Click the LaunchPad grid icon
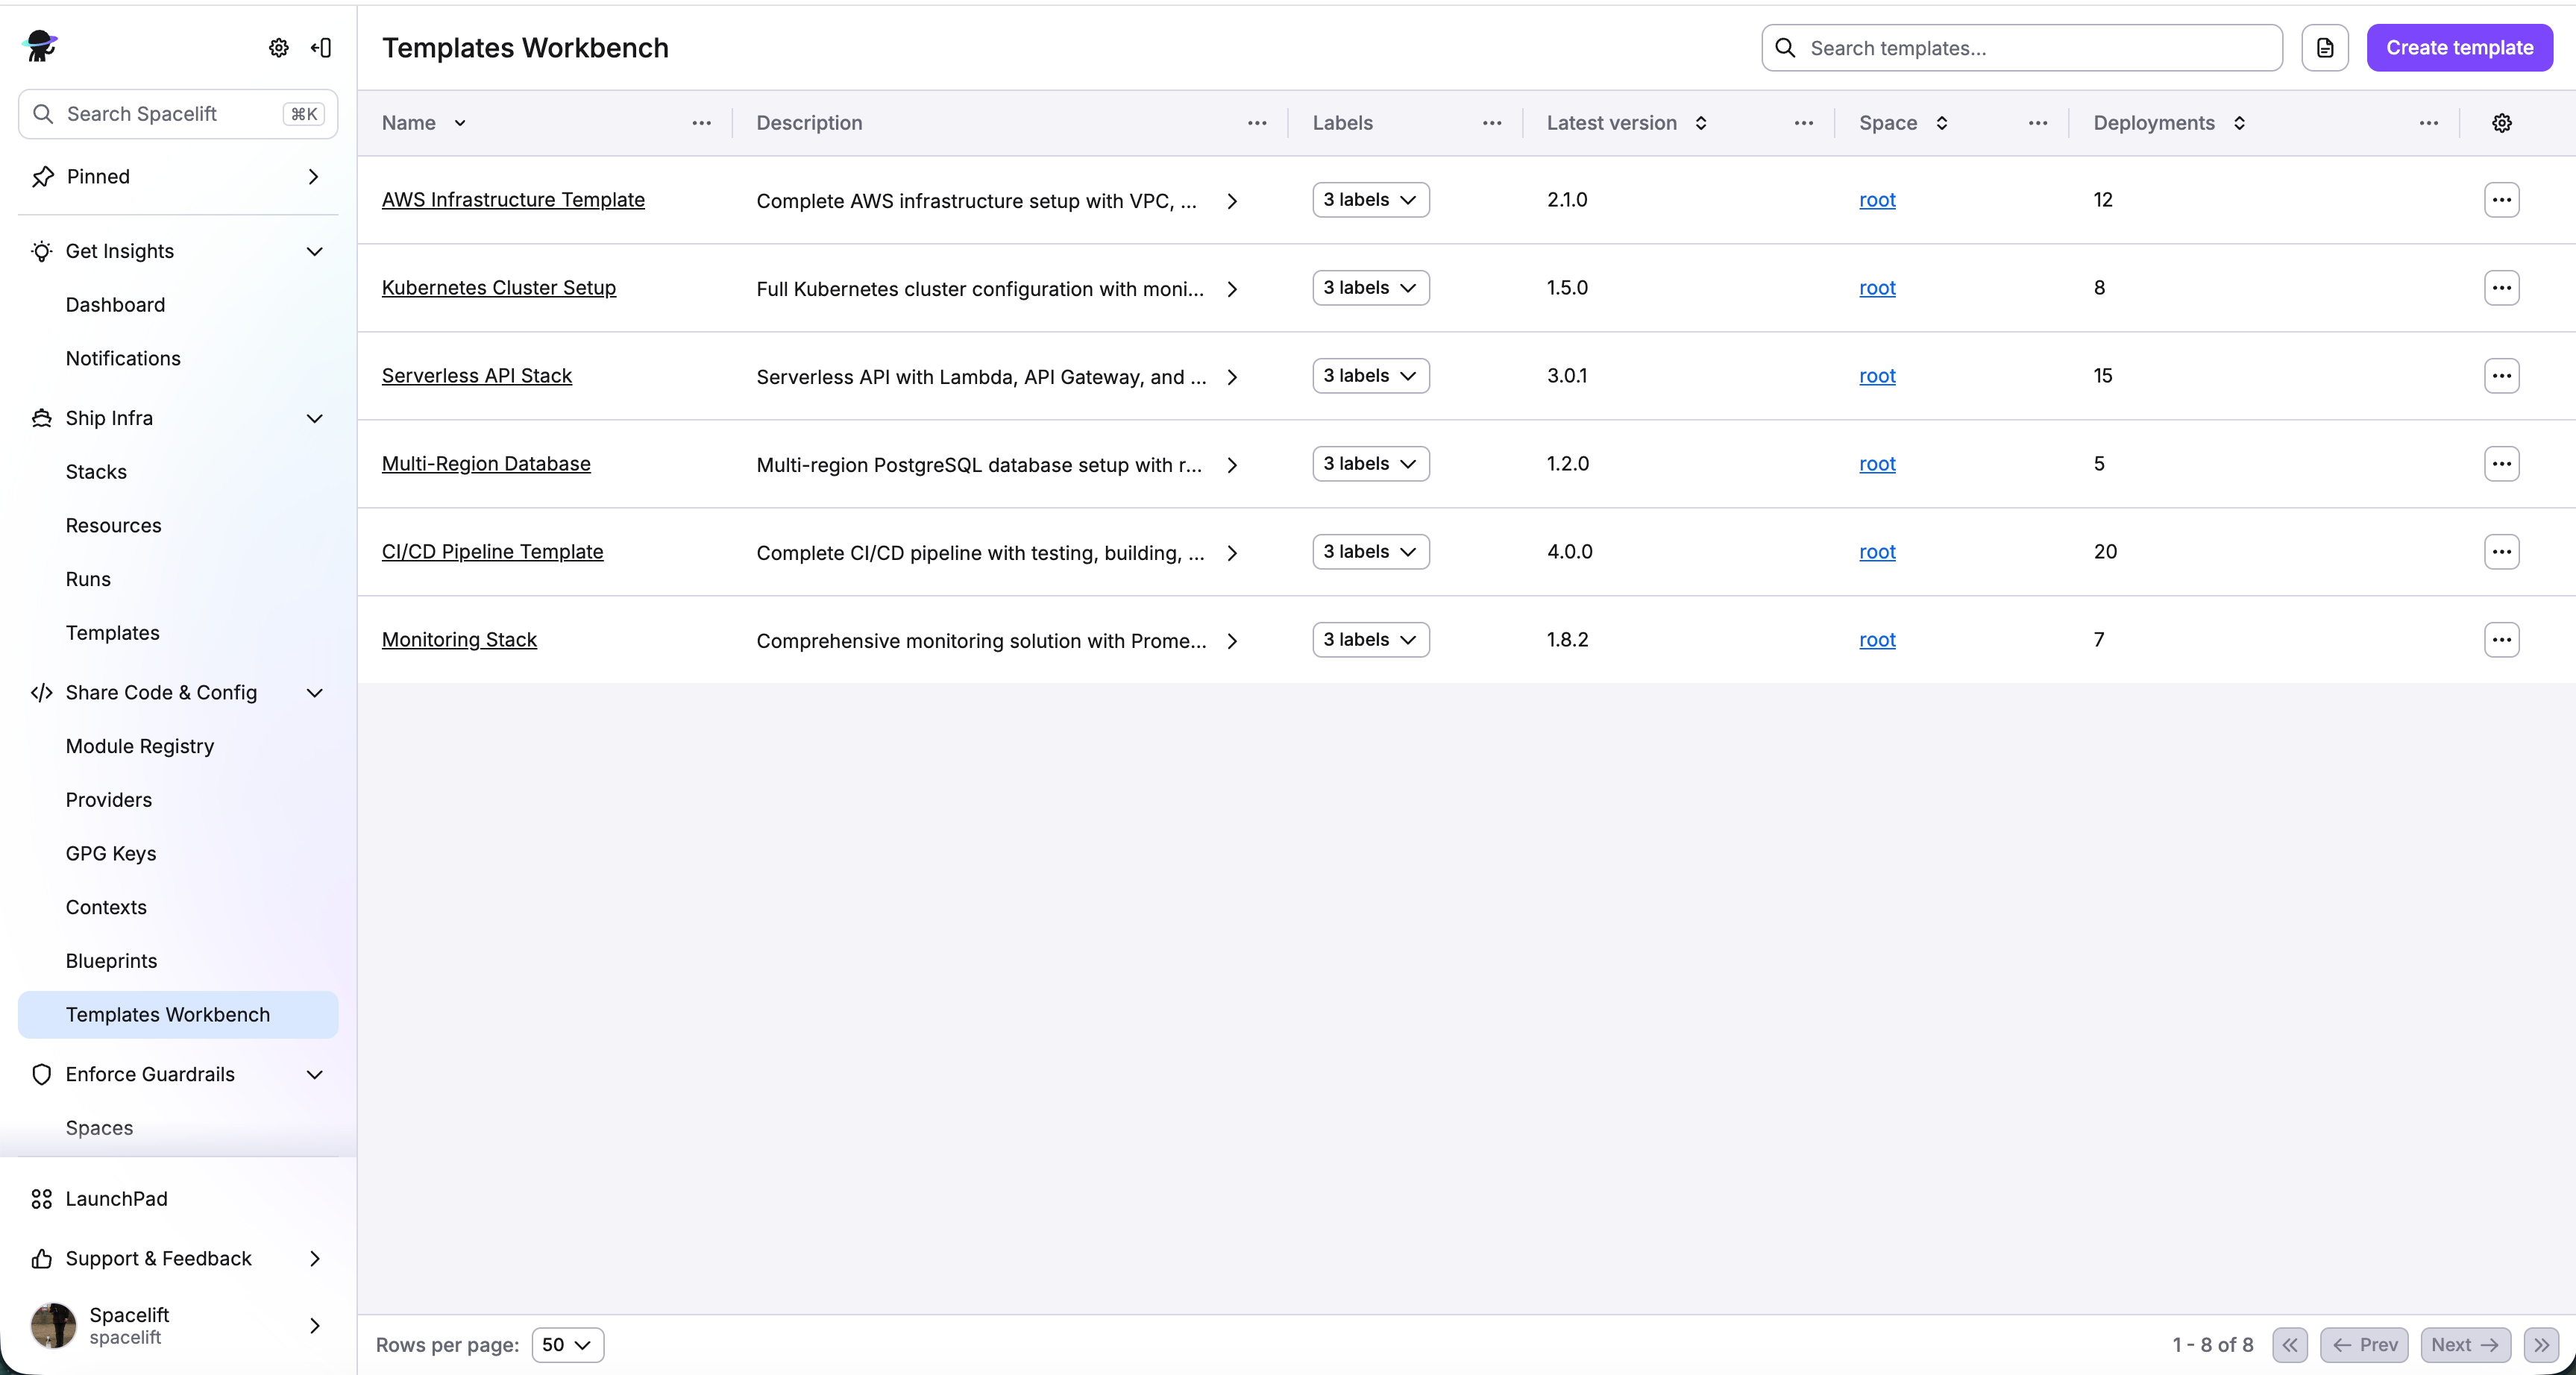This screenshot has width=2576, height=1375. (x=41, y=1199)
